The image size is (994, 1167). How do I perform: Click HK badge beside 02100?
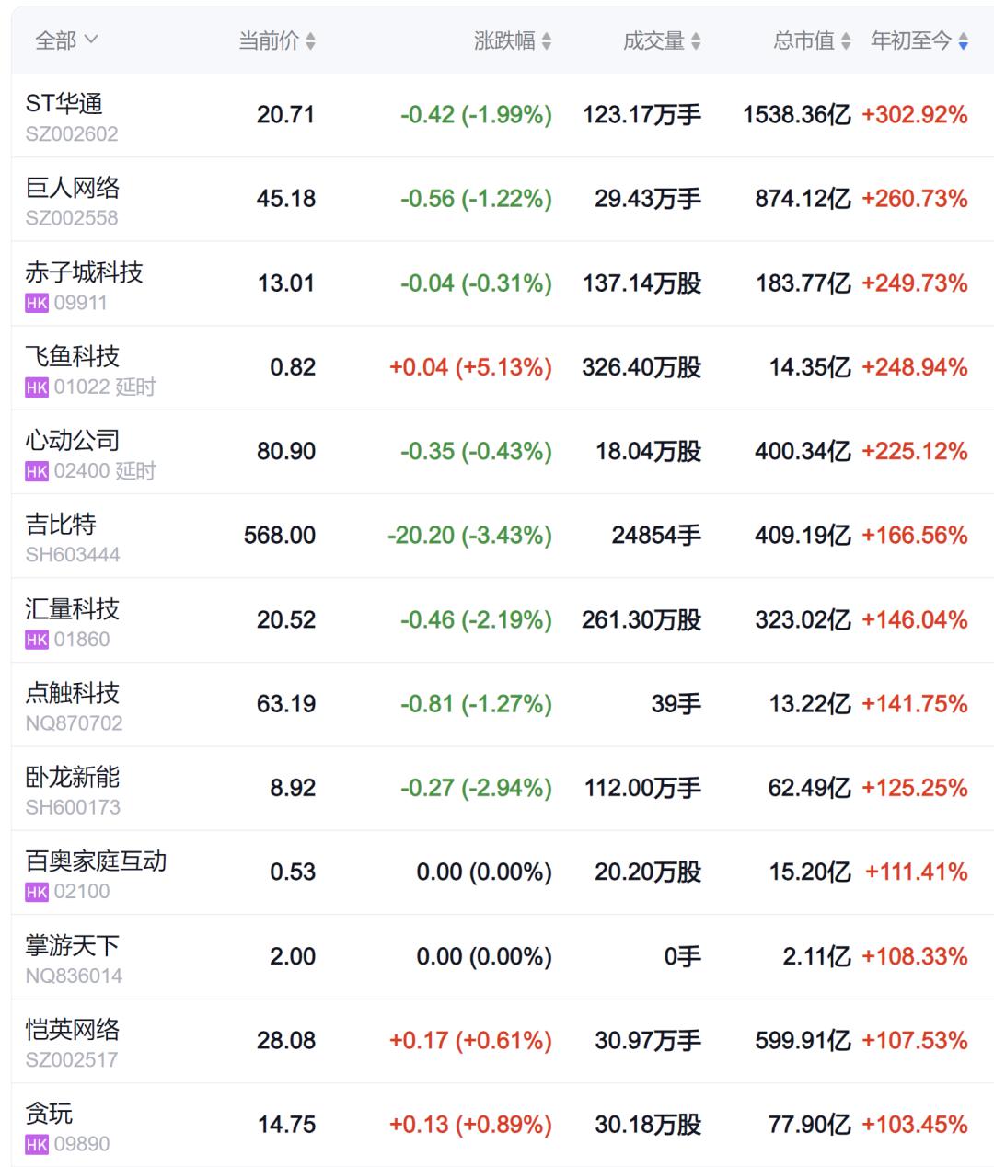pos(37,892)
